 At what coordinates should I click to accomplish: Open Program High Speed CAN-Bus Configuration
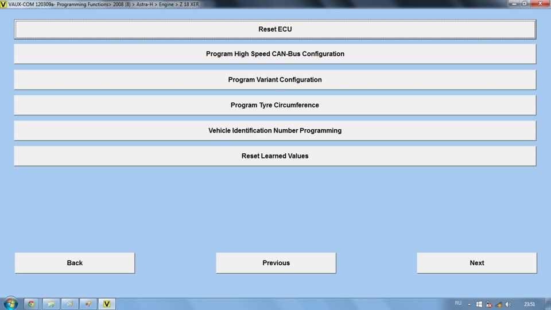click(x=275, y=54)
